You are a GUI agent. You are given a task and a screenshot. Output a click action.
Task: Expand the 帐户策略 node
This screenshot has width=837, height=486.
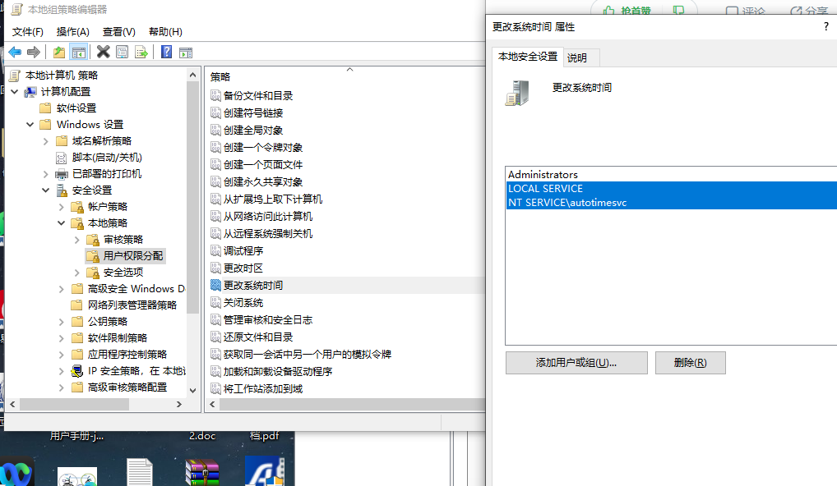click(x=61, y=207)
